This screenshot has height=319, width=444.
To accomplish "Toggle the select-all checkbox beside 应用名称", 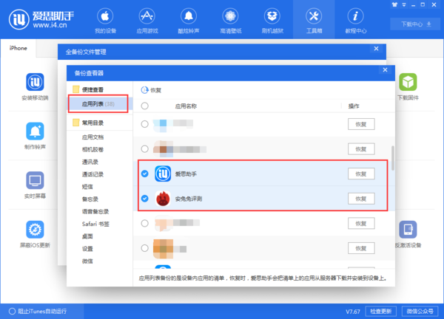I will [x=144, y=106].
